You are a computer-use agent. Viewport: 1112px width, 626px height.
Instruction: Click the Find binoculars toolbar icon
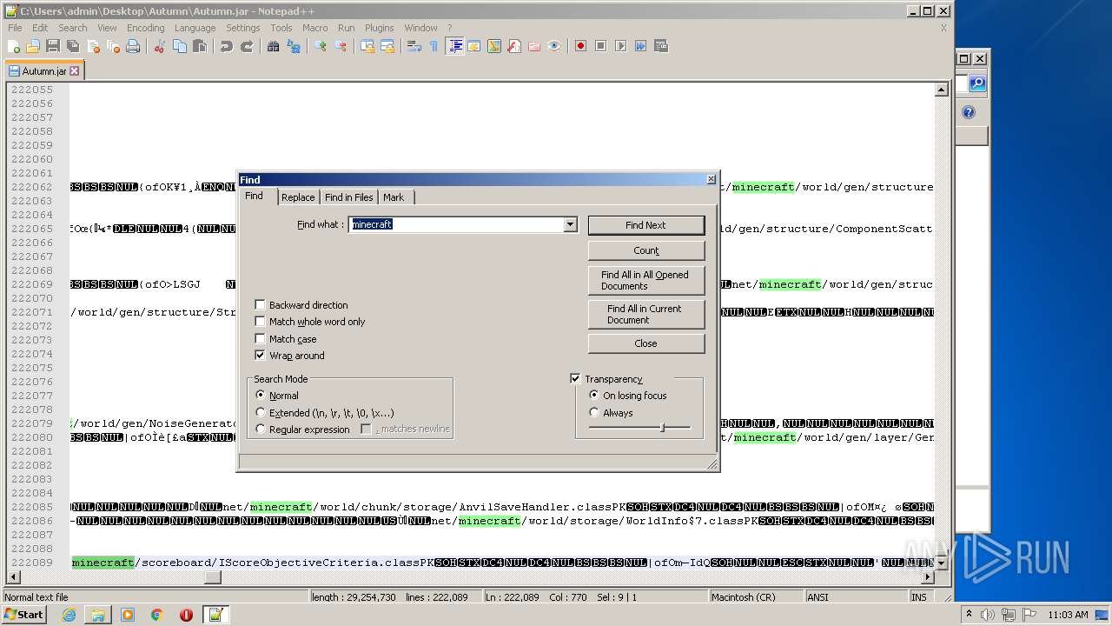(x=274, y=46)
